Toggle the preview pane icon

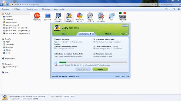(174, 9)
